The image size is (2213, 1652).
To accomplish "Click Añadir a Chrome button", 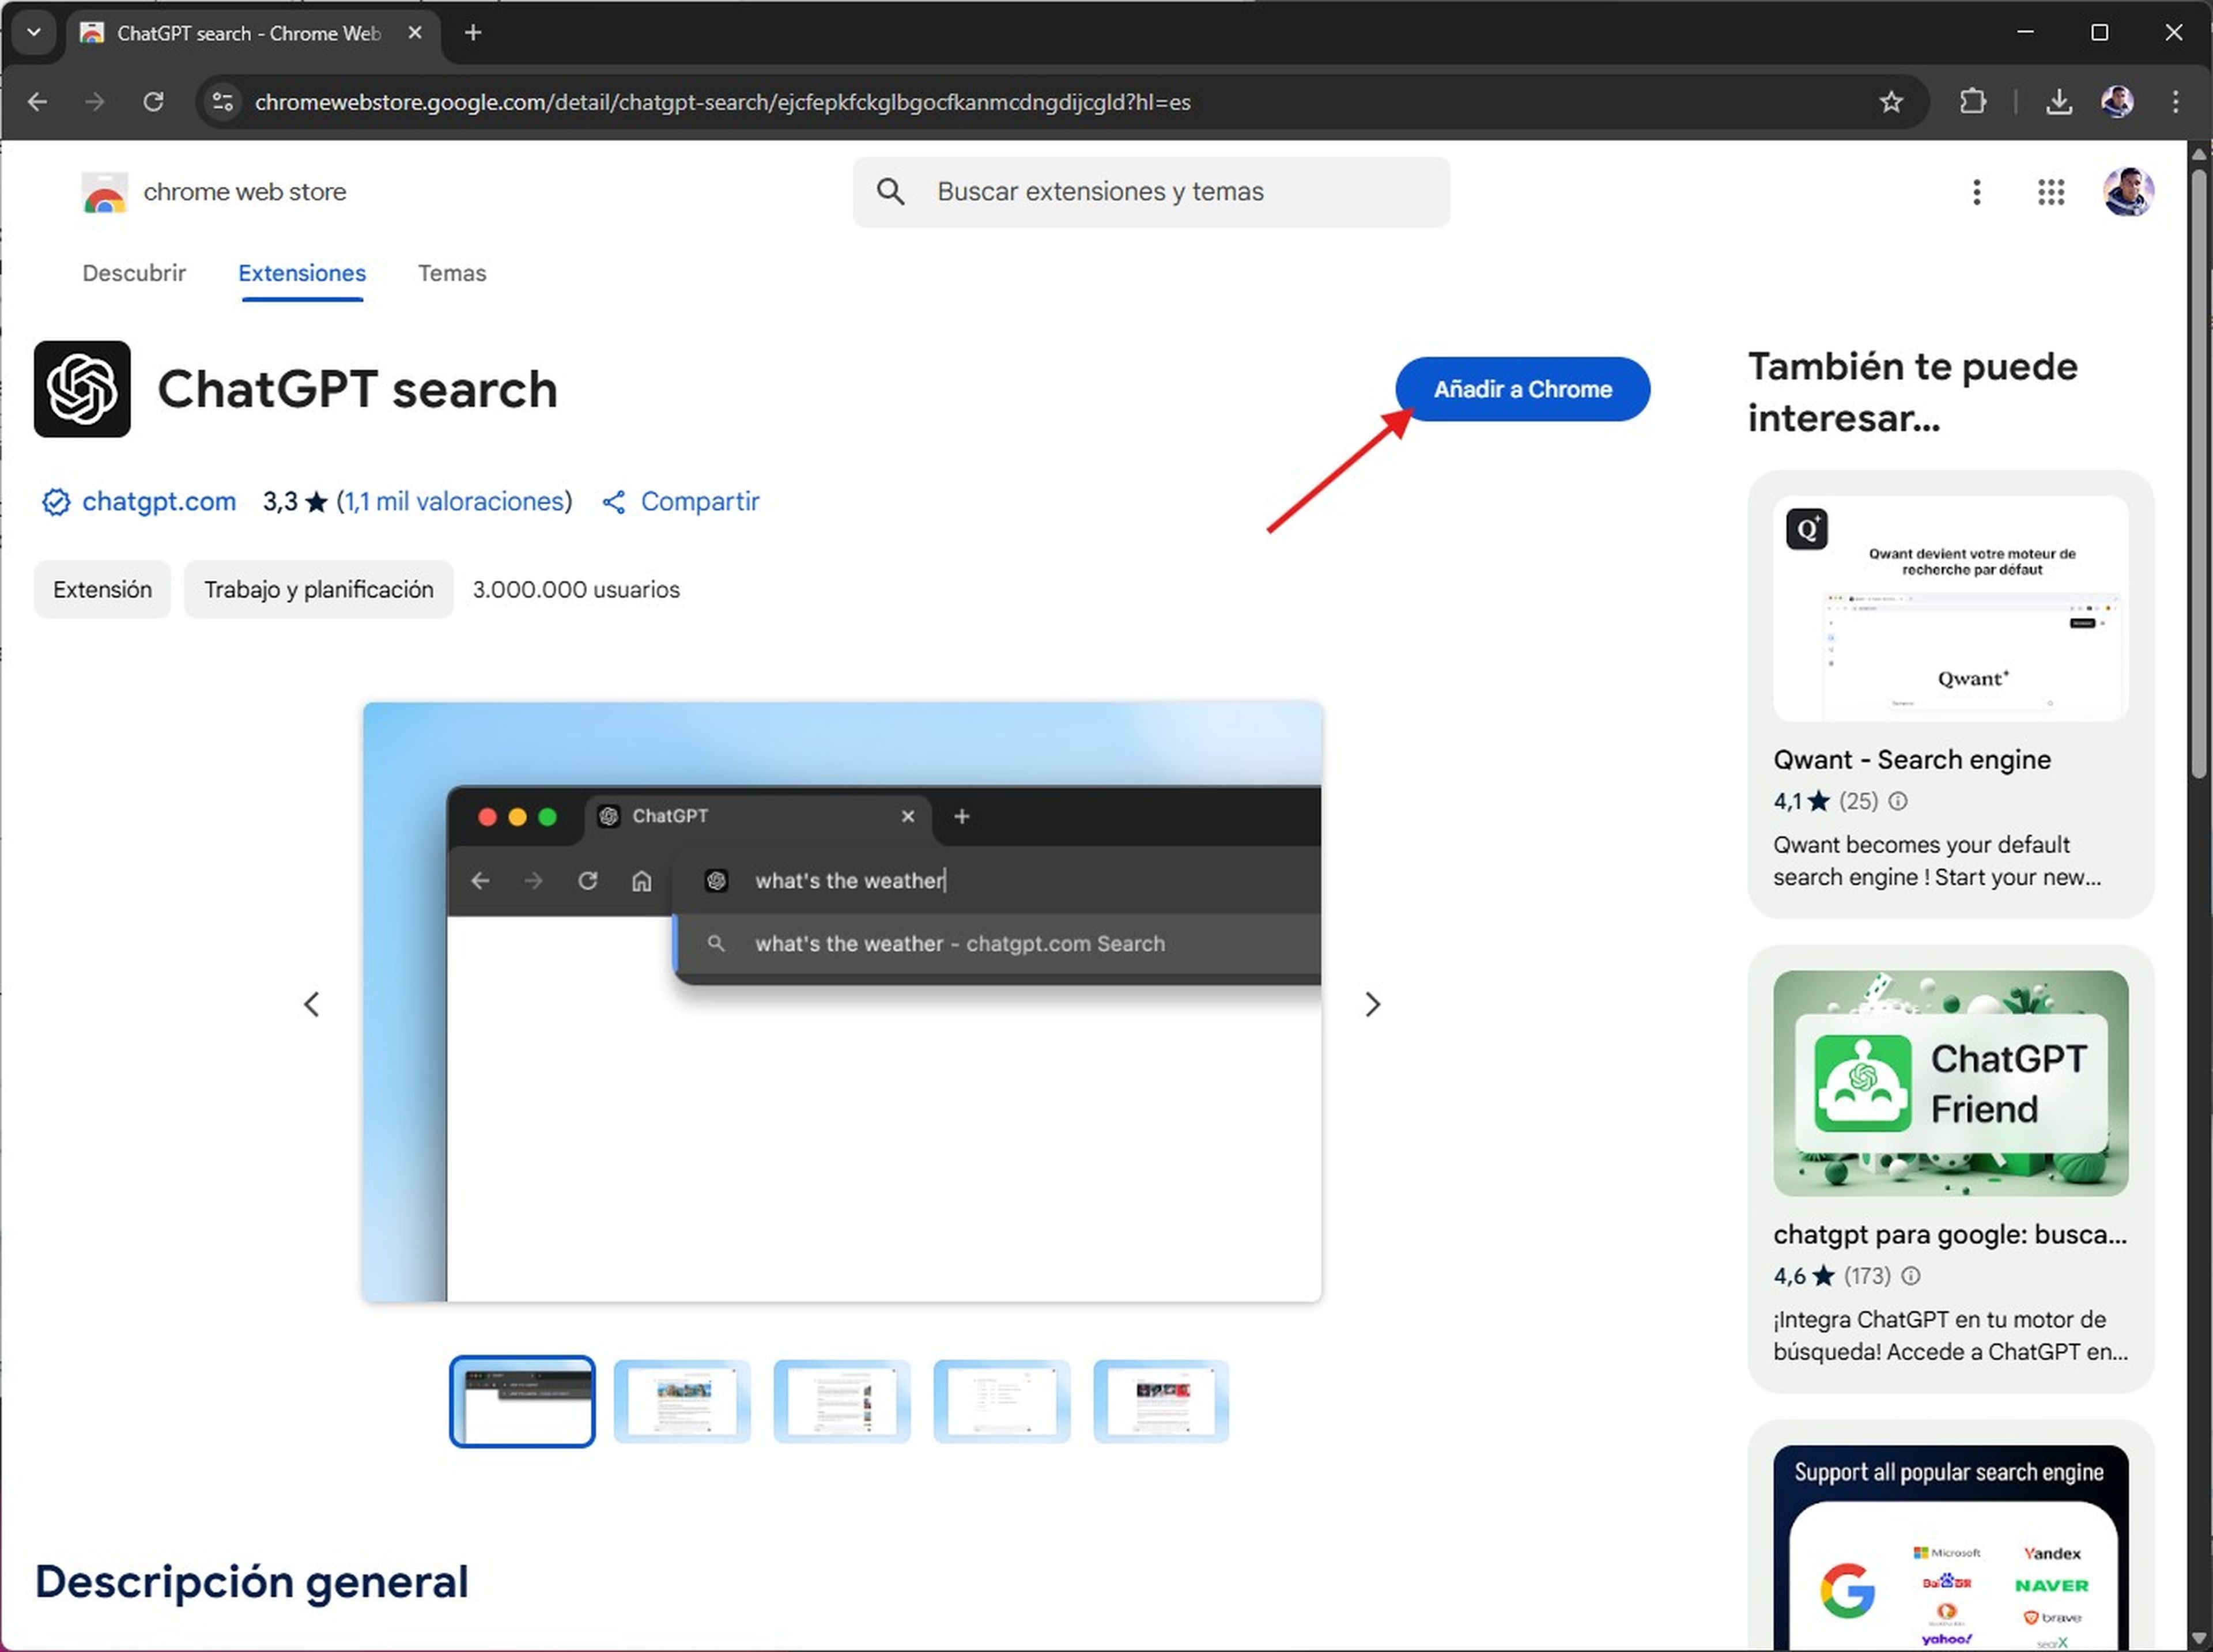I will click(x=1522, y=389).
